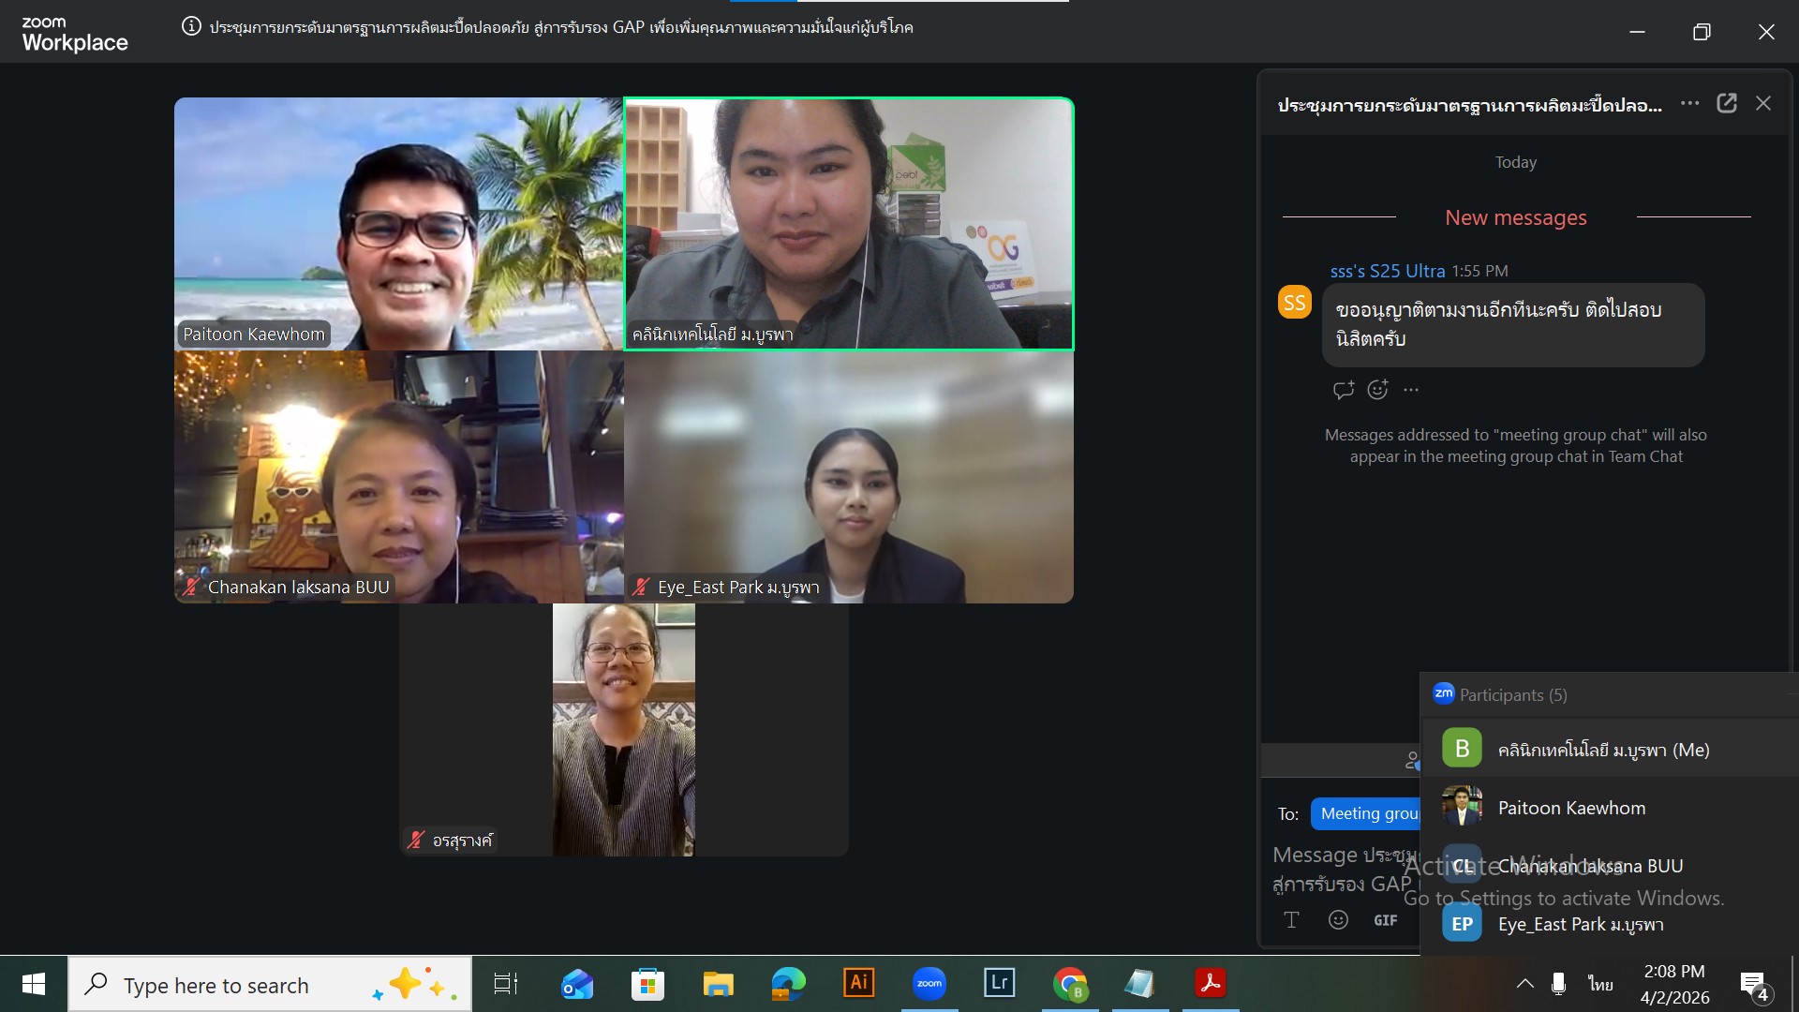Image resolution: width=1799 pixels, height=1012 pixels.
Task: Pop out the chat panel
Action: coord(1726,103)
